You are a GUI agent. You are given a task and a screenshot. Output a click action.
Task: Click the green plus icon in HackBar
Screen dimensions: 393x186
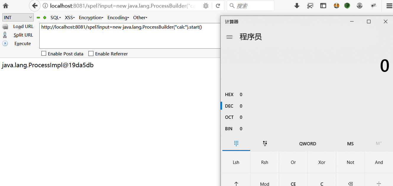(45, 18)
